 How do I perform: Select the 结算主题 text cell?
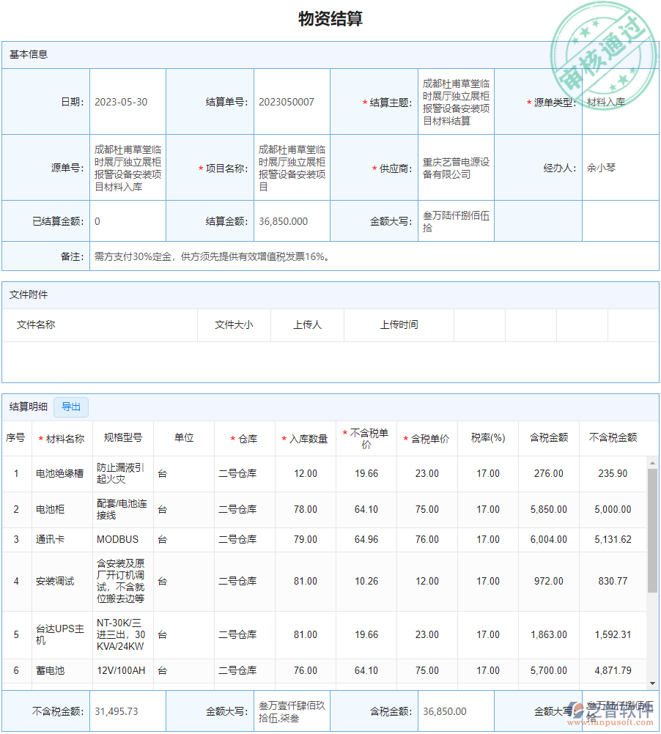pyautogui.click(x=456, y=101)
